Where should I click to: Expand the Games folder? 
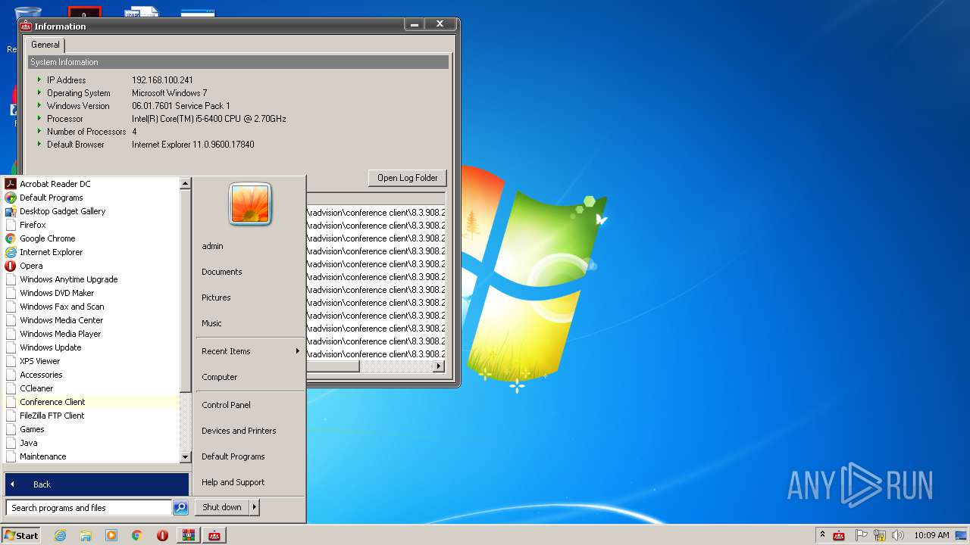click(32, 429)
